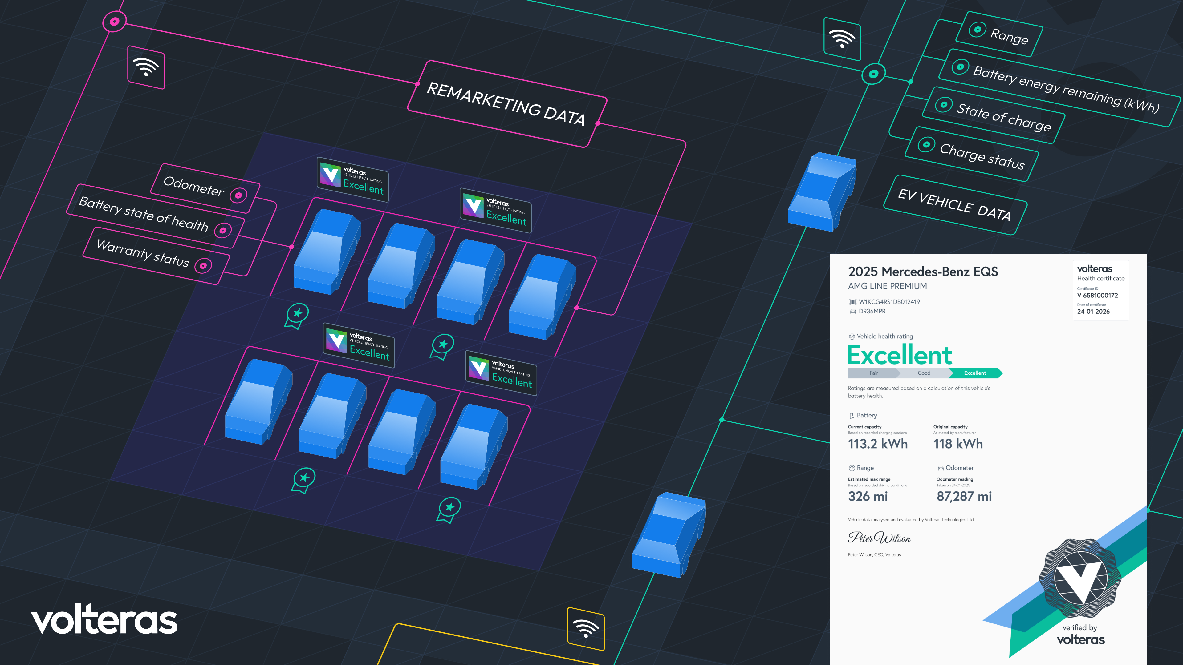The width and height of the screenshot is (1183, 665).
Task: Click the Excellent badge above the third top-row car
Action: point(495,211)
